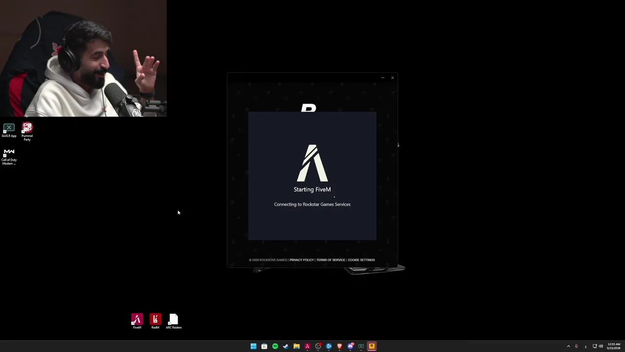This screenshot has height=352, width=625.
Task: Open Brave browser from the taskbar
Action: (339, 346)
